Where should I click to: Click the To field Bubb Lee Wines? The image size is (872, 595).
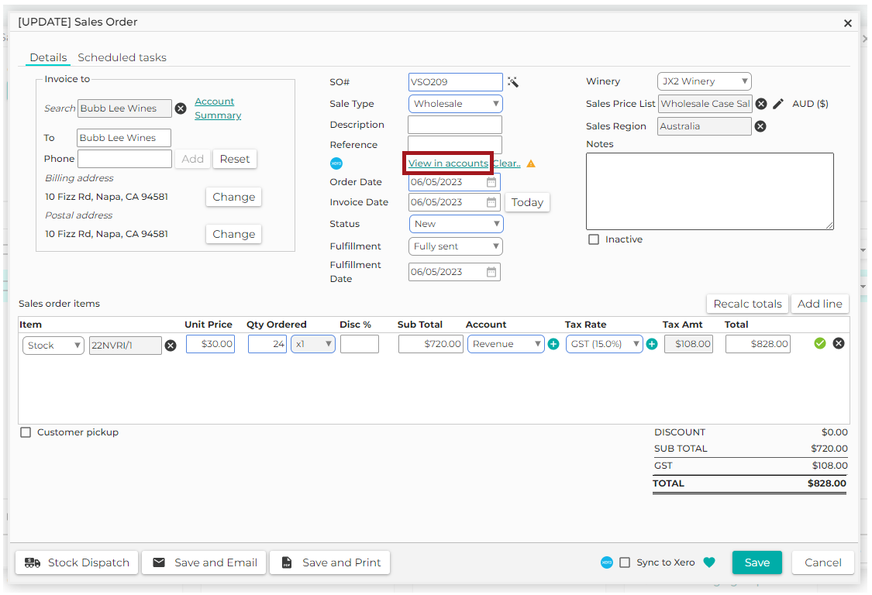124,138
